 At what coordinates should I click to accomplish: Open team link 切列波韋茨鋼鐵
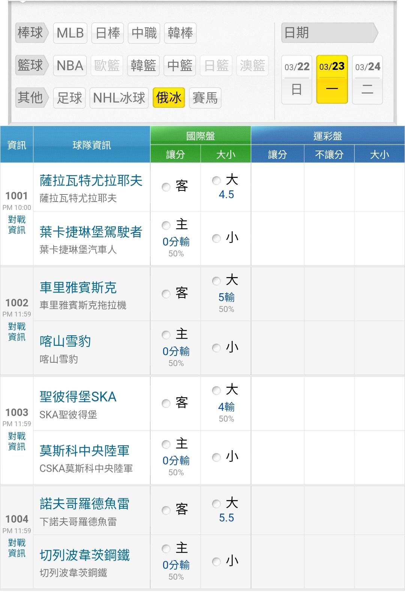[85, 555]
